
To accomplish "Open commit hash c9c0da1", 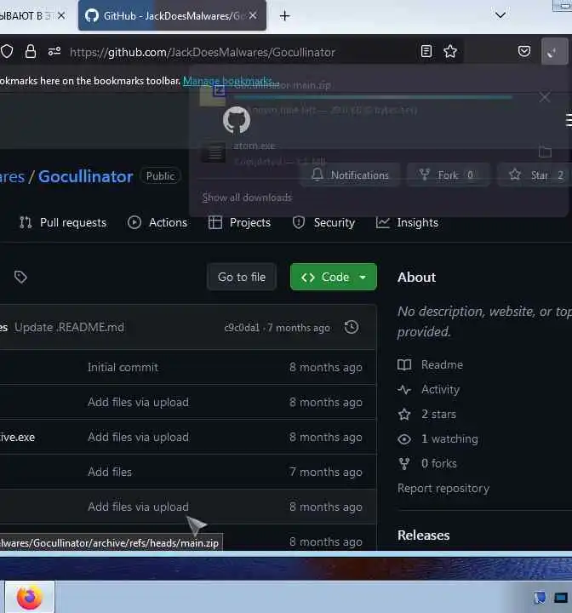I will (242, 328).
